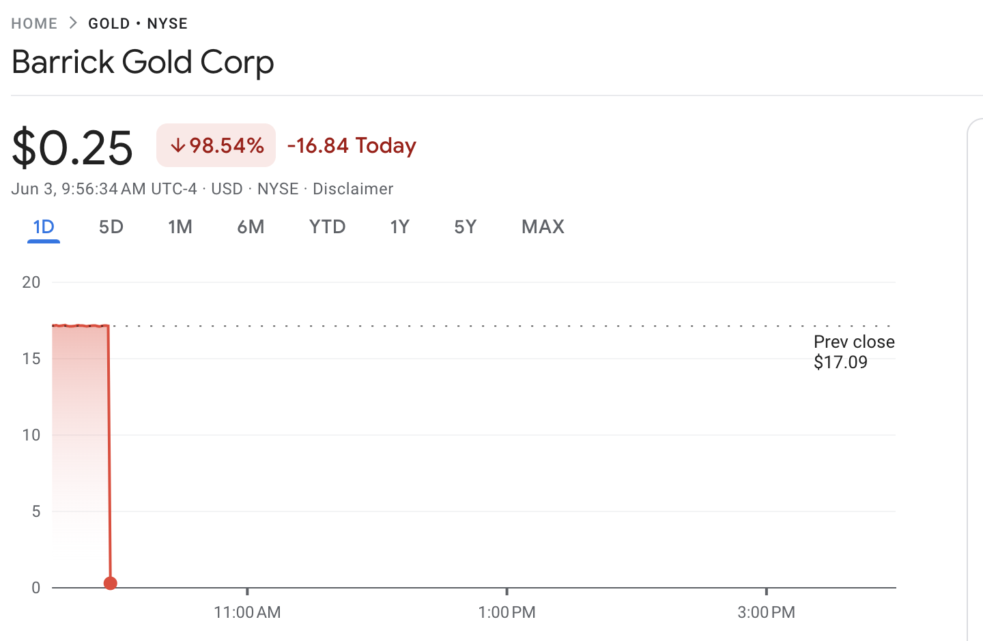
Task: Select the 5Y range tab
Action: (466, 227)
